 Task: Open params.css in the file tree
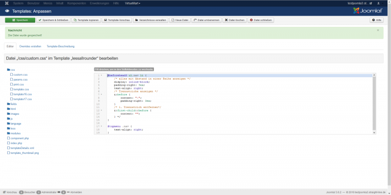(x=19, y=80)
